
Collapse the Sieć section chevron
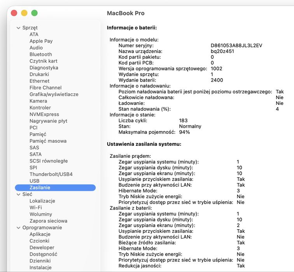pyautogui.click(x=18, y=194)
